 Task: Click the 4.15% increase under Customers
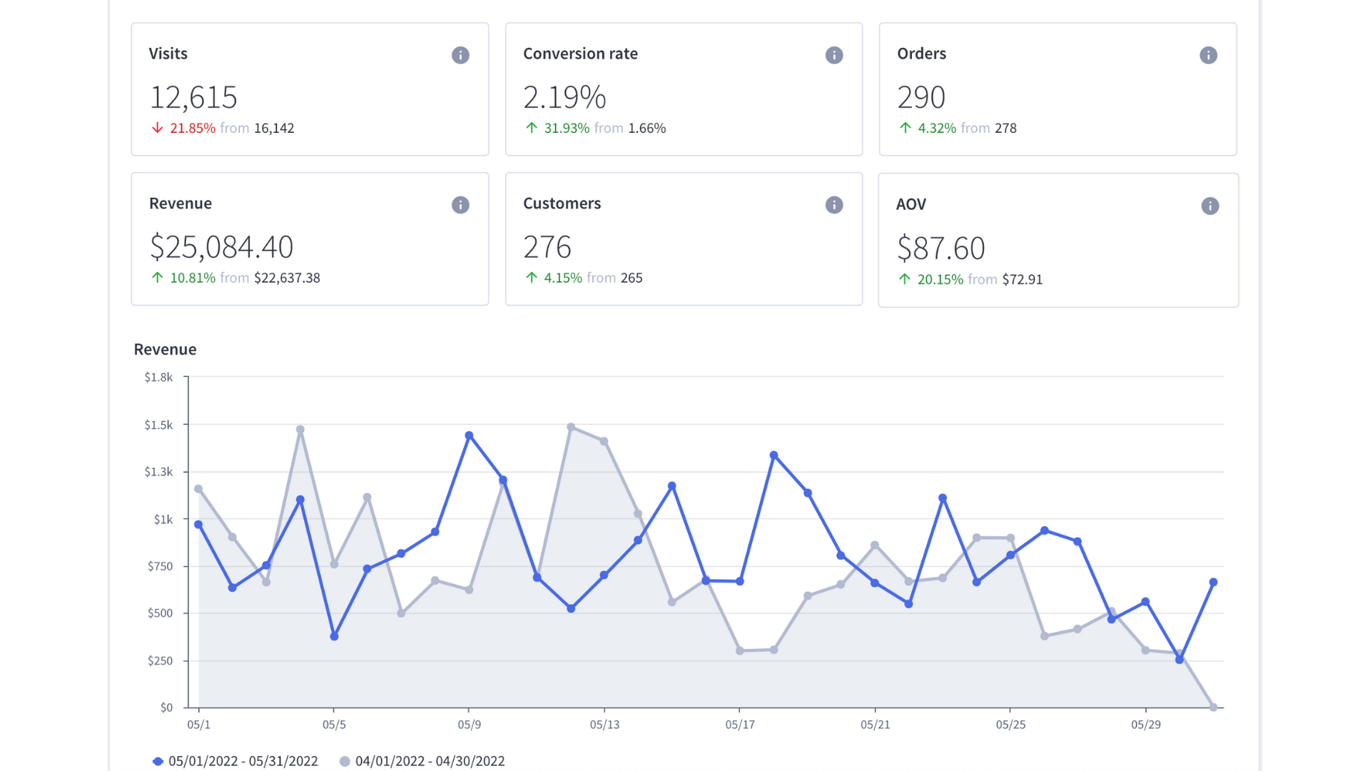(x=563, y=278)
